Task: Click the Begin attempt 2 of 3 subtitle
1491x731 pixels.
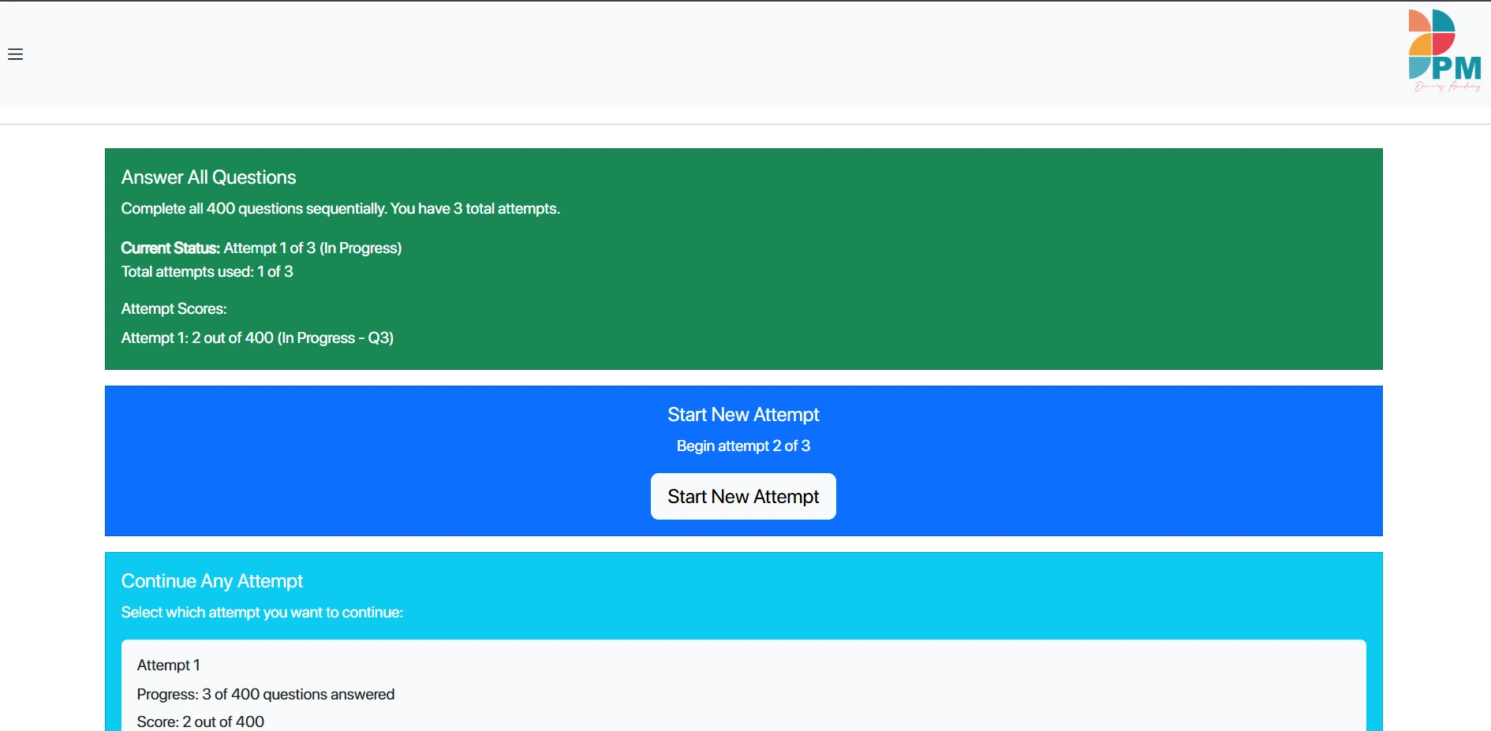Action: pos(743,446)
